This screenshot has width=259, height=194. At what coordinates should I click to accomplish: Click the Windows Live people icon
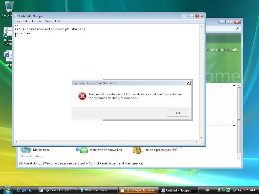(82, 150)
